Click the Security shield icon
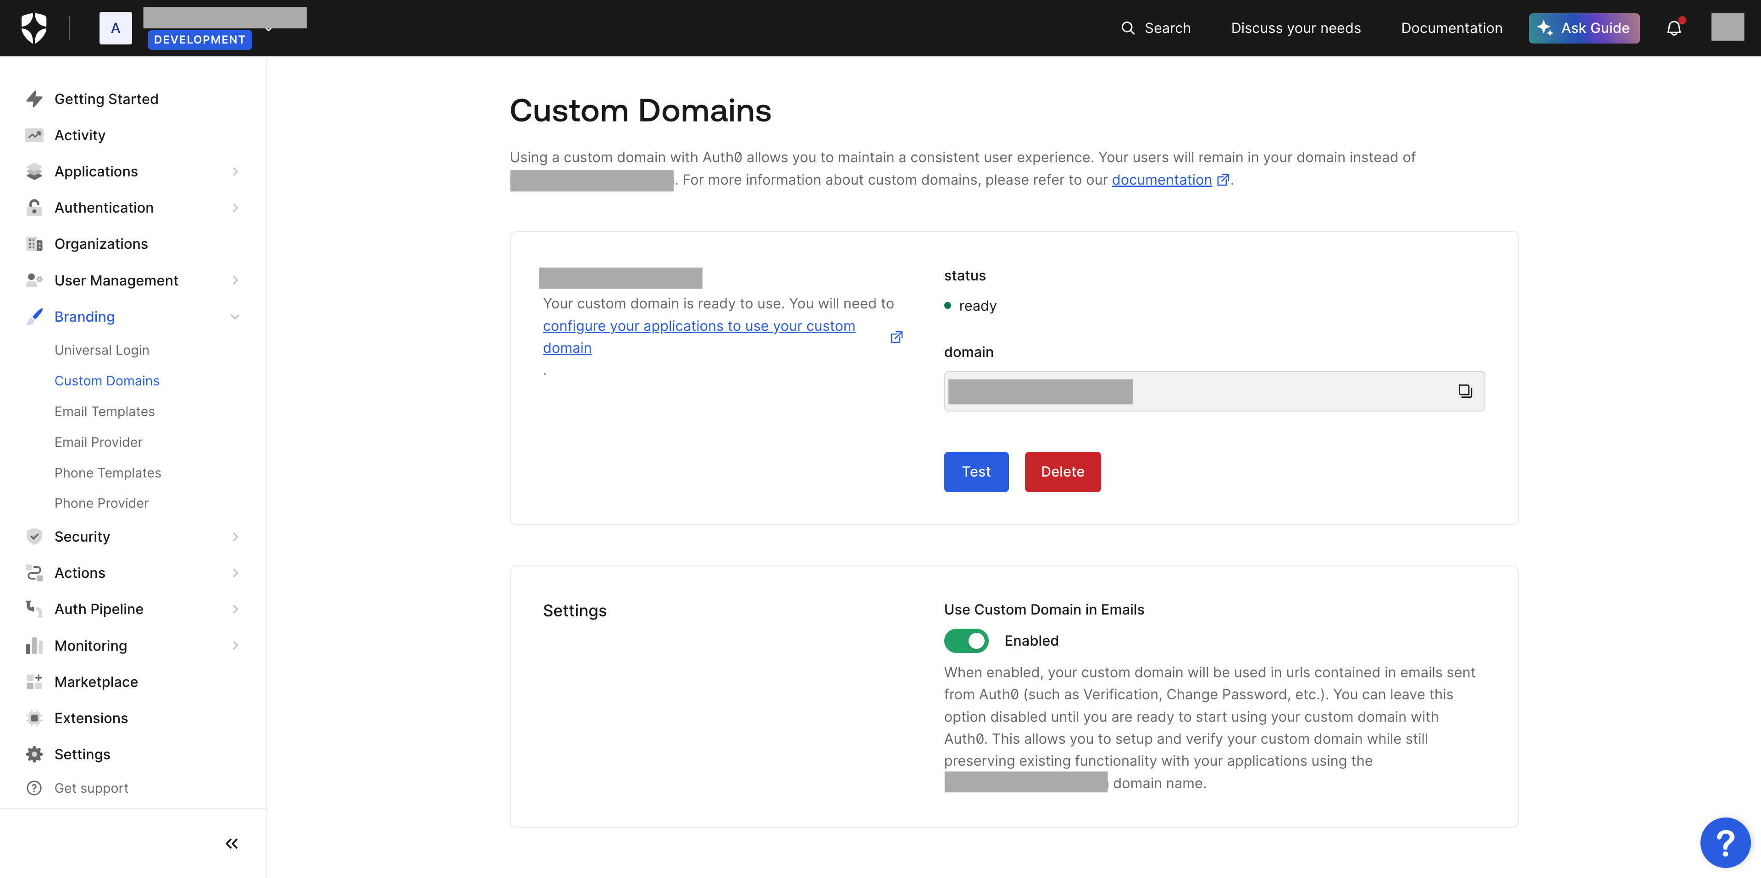The width and height of the screenshot is (1761, 878). tap(34, 536)
